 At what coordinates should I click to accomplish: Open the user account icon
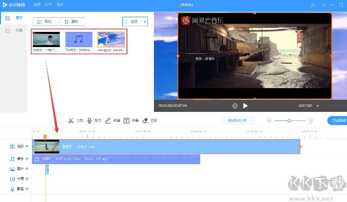tap(313, 5)
